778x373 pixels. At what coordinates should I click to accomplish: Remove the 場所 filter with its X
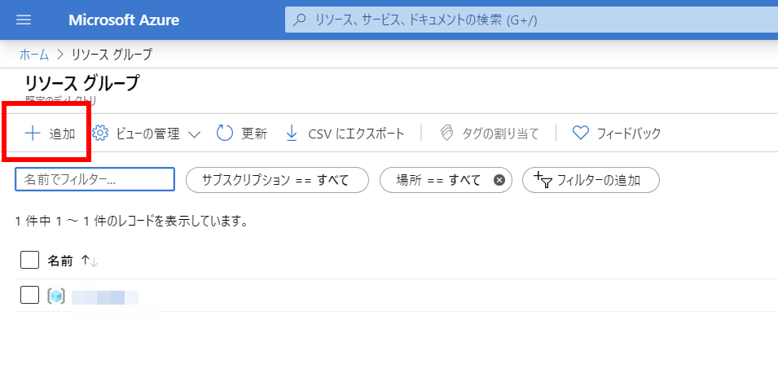point(499,180)
